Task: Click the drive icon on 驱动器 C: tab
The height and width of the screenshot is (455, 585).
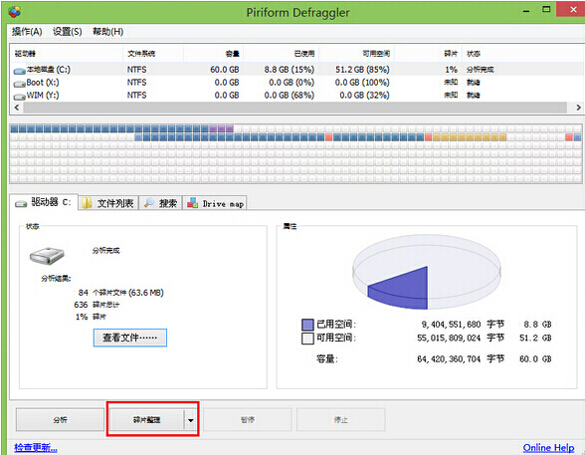Action: [x=21, y=204]
